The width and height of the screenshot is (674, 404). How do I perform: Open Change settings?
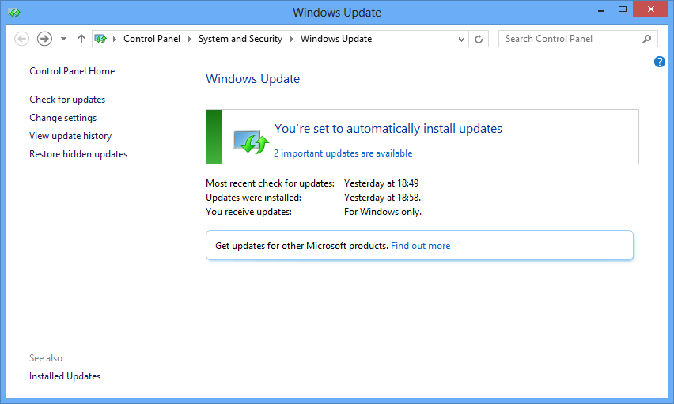[x=62, y=118]
